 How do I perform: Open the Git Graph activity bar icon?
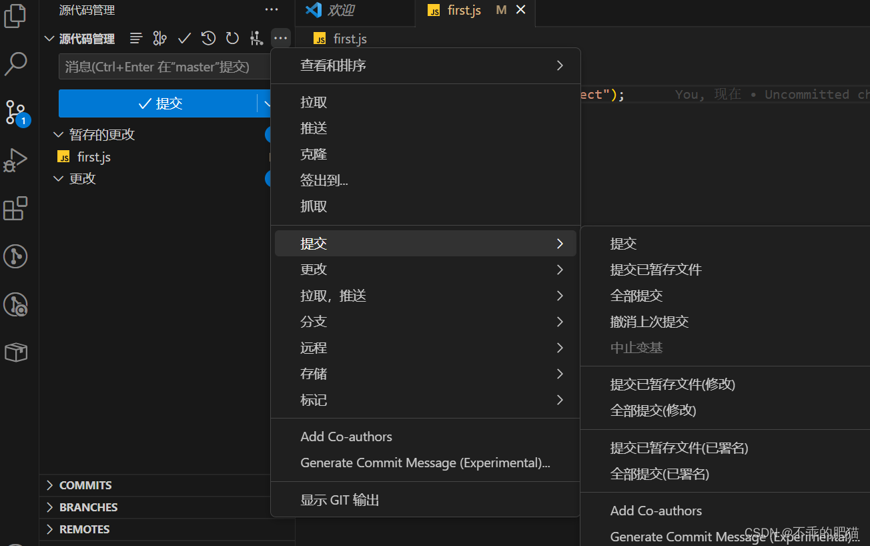[15, 256]
